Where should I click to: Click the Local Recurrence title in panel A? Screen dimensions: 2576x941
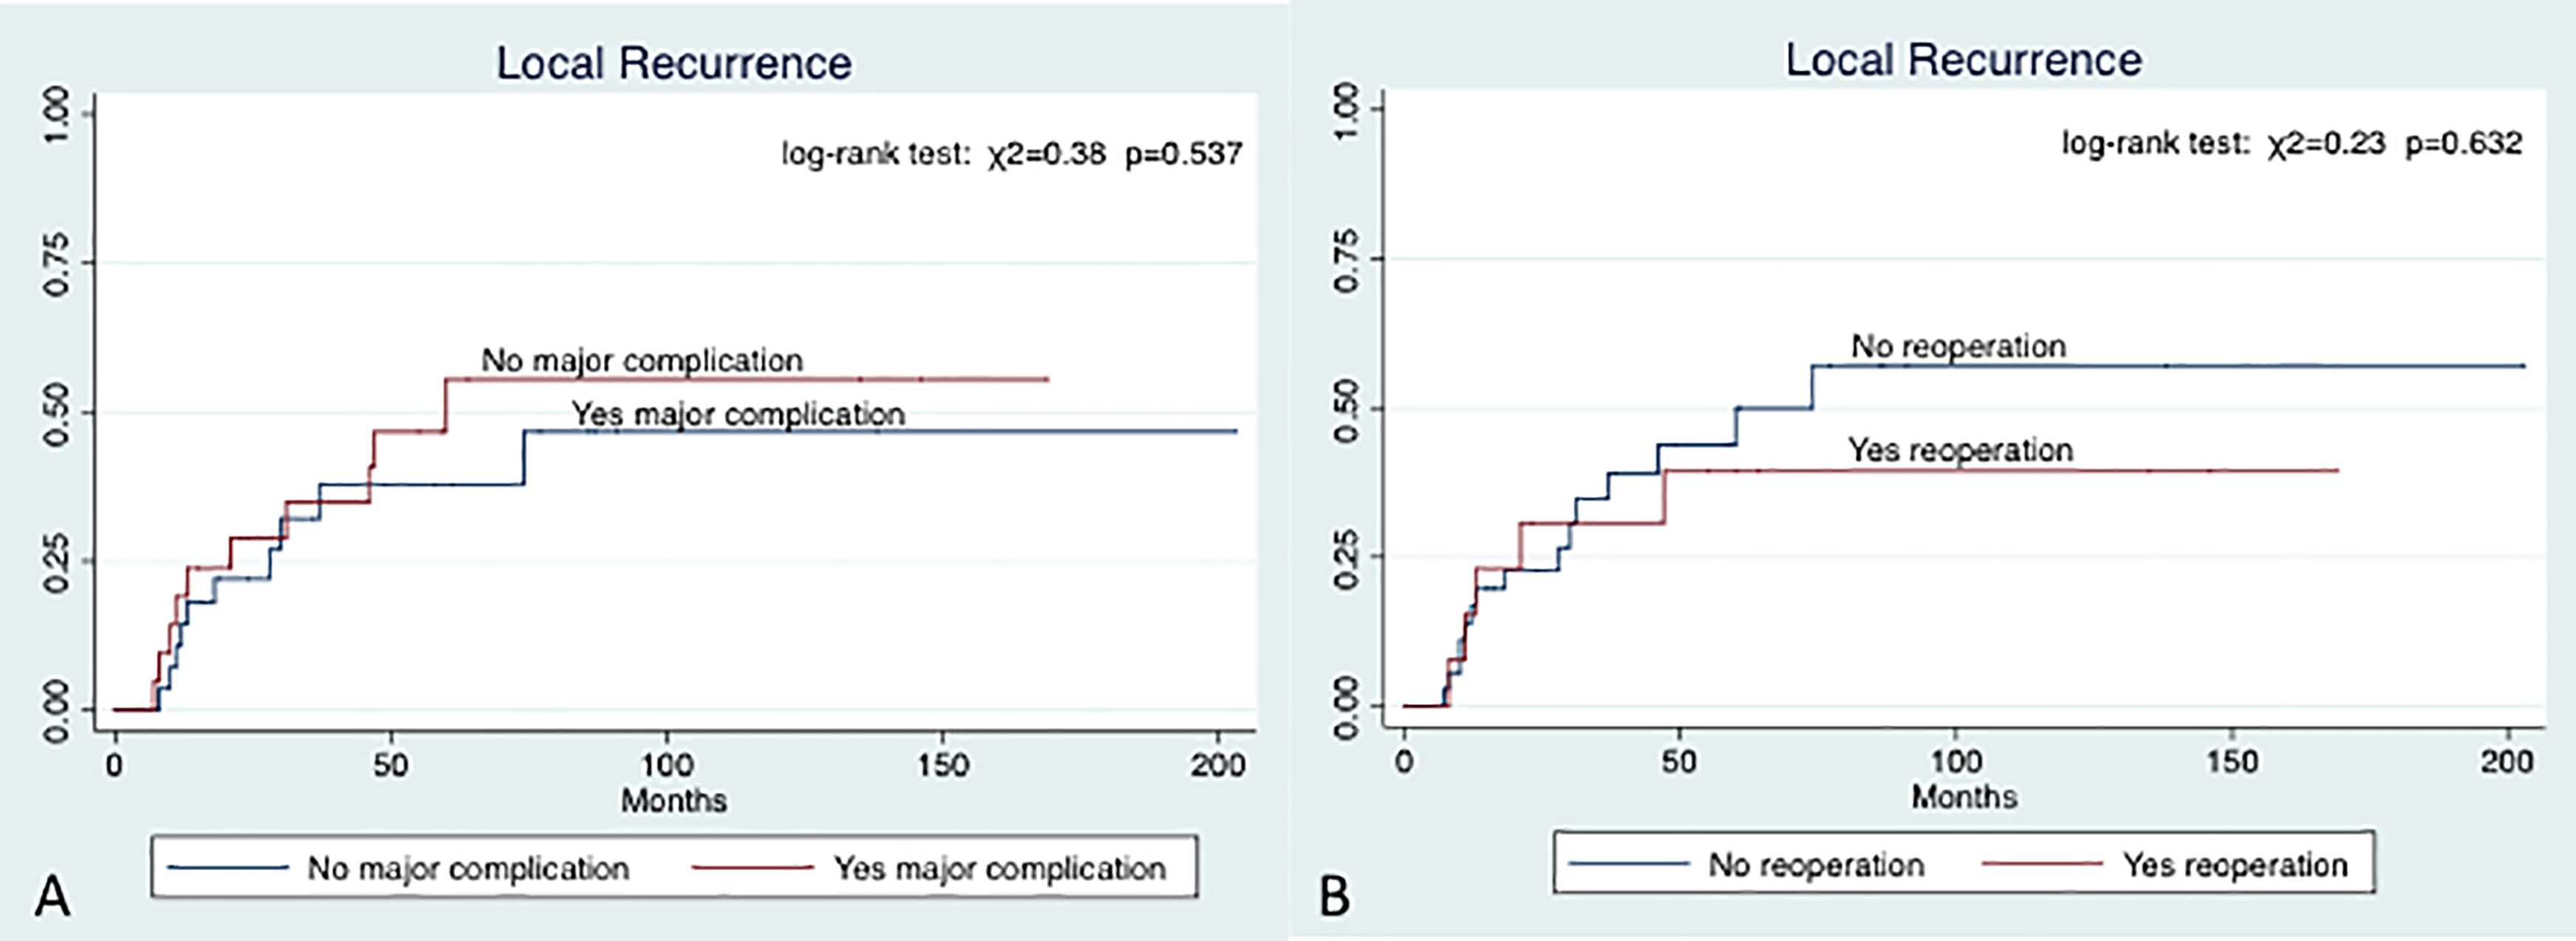tap(674, 63)
